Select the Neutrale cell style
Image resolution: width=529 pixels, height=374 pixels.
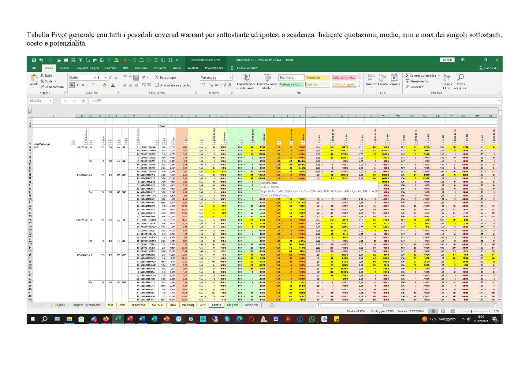pos(317,77)
